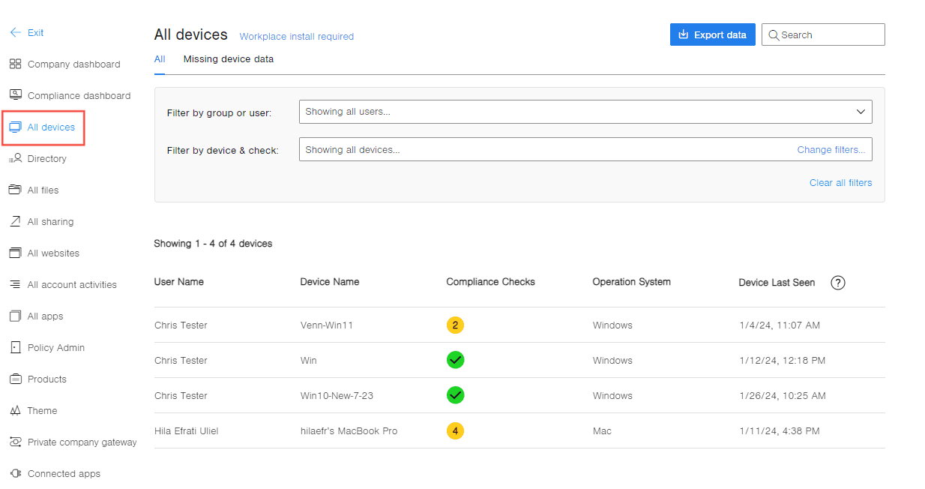
Task: Open the yellow 2 compliance badge for Venn-Win11
Action: [455, 325]
